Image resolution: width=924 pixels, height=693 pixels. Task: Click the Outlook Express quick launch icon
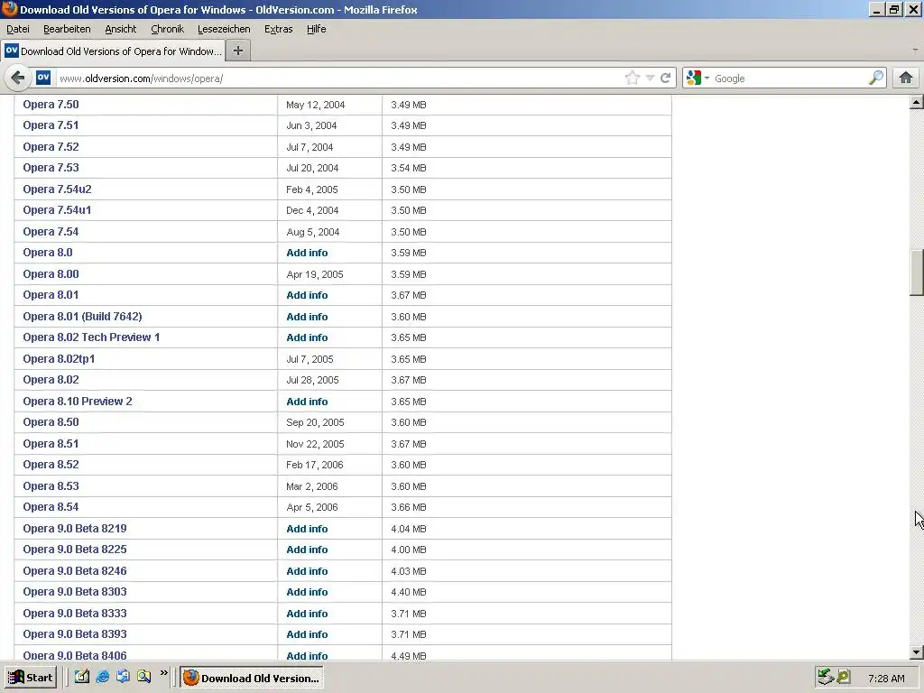tap(123, 677)
